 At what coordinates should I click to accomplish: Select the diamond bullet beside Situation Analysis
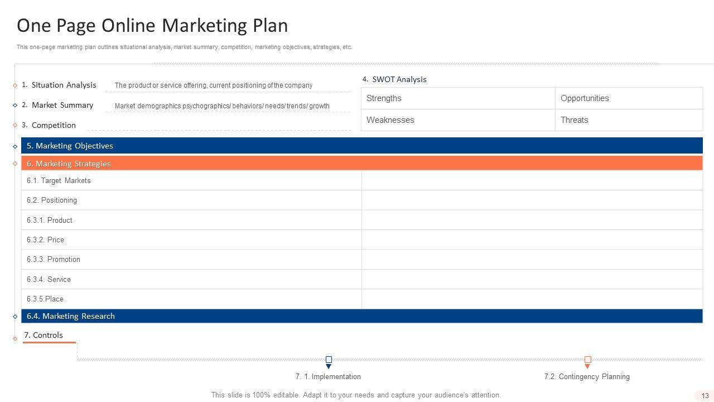click(15, 85)
